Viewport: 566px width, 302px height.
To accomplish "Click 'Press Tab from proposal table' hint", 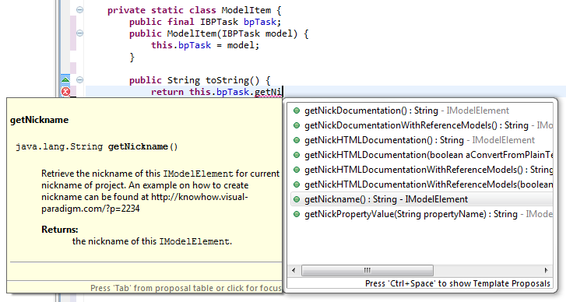I will (186, 288).
